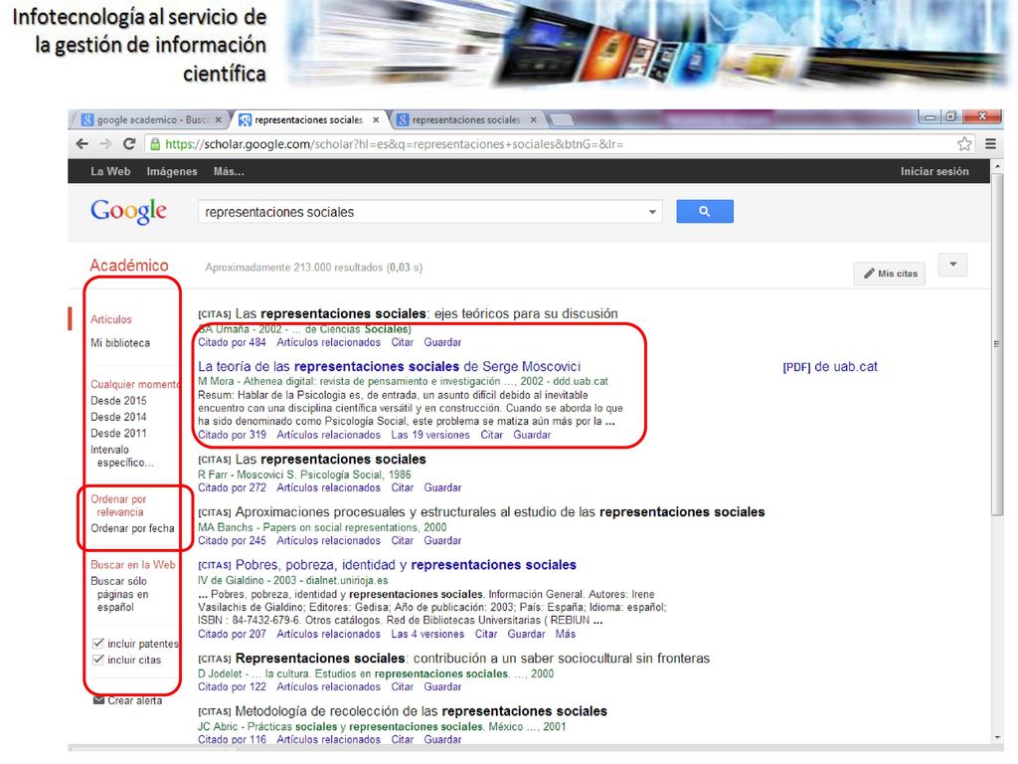Click the vertical scrollbar thumb

997,343
